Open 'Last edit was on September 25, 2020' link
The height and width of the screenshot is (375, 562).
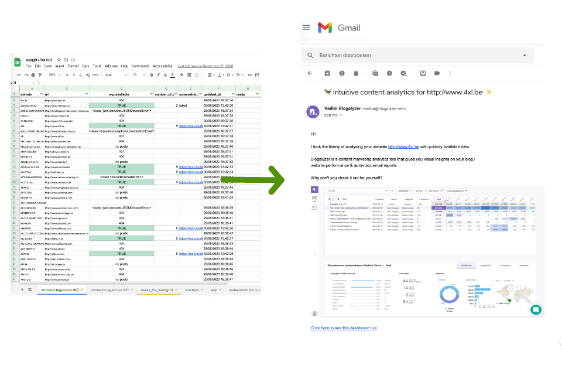click(205, 66)
